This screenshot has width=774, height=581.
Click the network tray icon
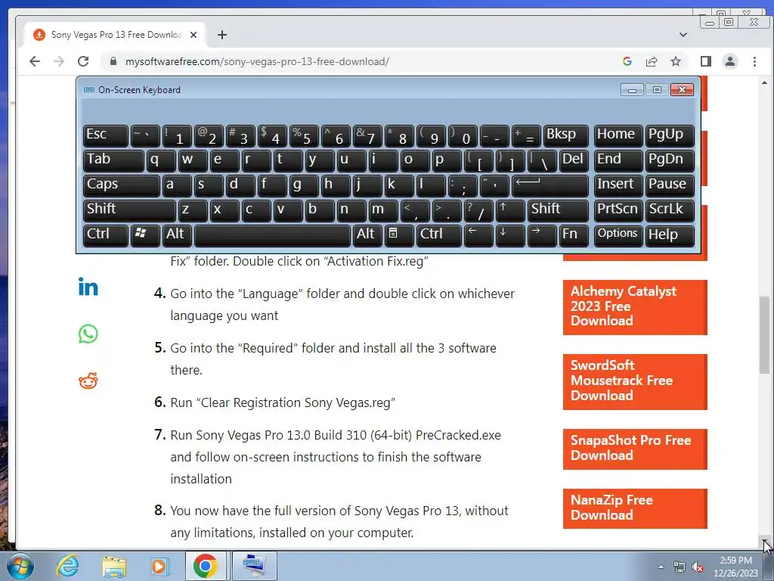680,567
